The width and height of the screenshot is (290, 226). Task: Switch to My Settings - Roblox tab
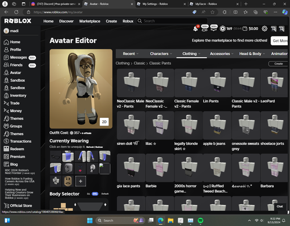[161, 4]
